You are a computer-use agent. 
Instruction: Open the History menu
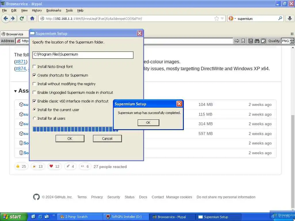click(x=37, y=10)
